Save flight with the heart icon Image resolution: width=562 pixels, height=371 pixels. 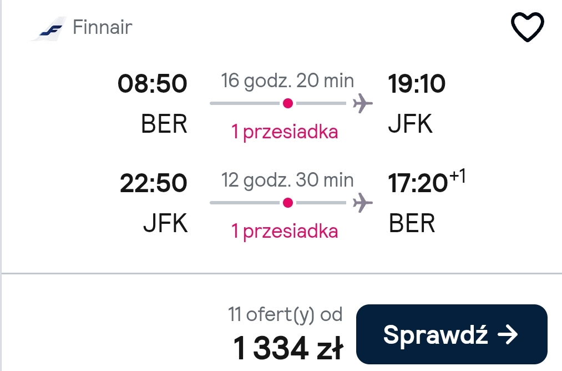(527, 27)
